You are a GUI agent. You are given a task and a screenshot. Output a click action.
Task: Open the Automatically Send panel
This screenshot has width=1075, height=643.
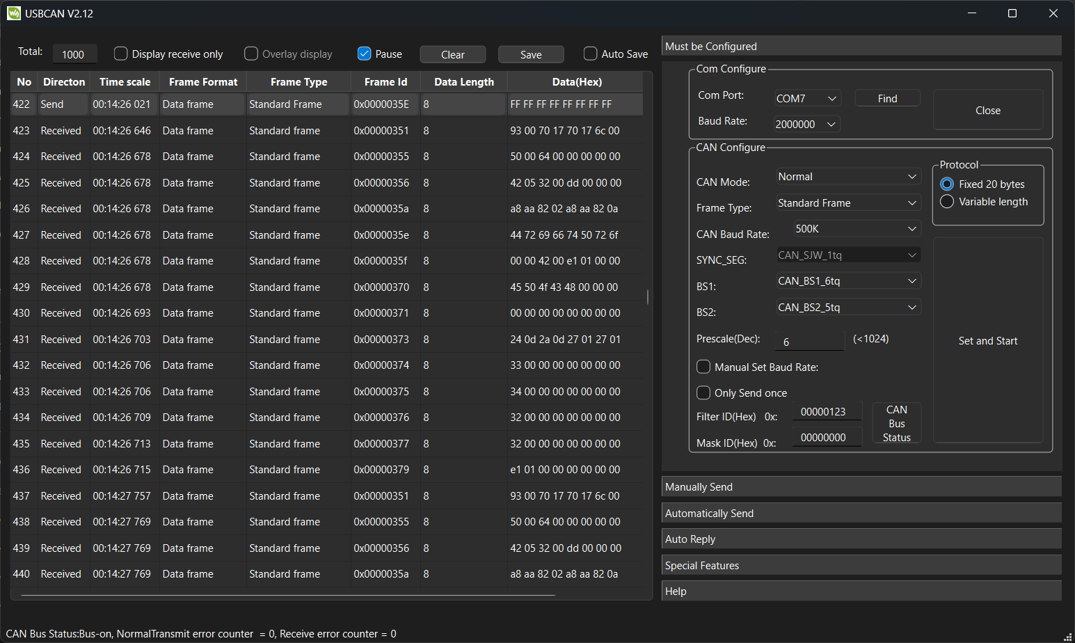[x=861, y=514]
